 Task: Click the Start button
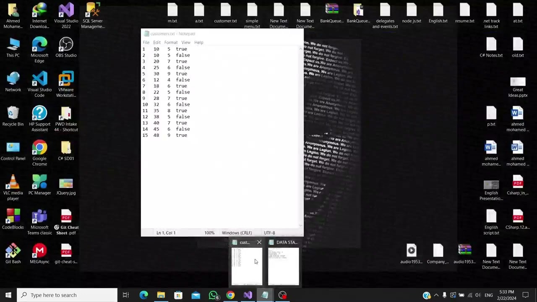pyautogui.click(x=8, y=295)
